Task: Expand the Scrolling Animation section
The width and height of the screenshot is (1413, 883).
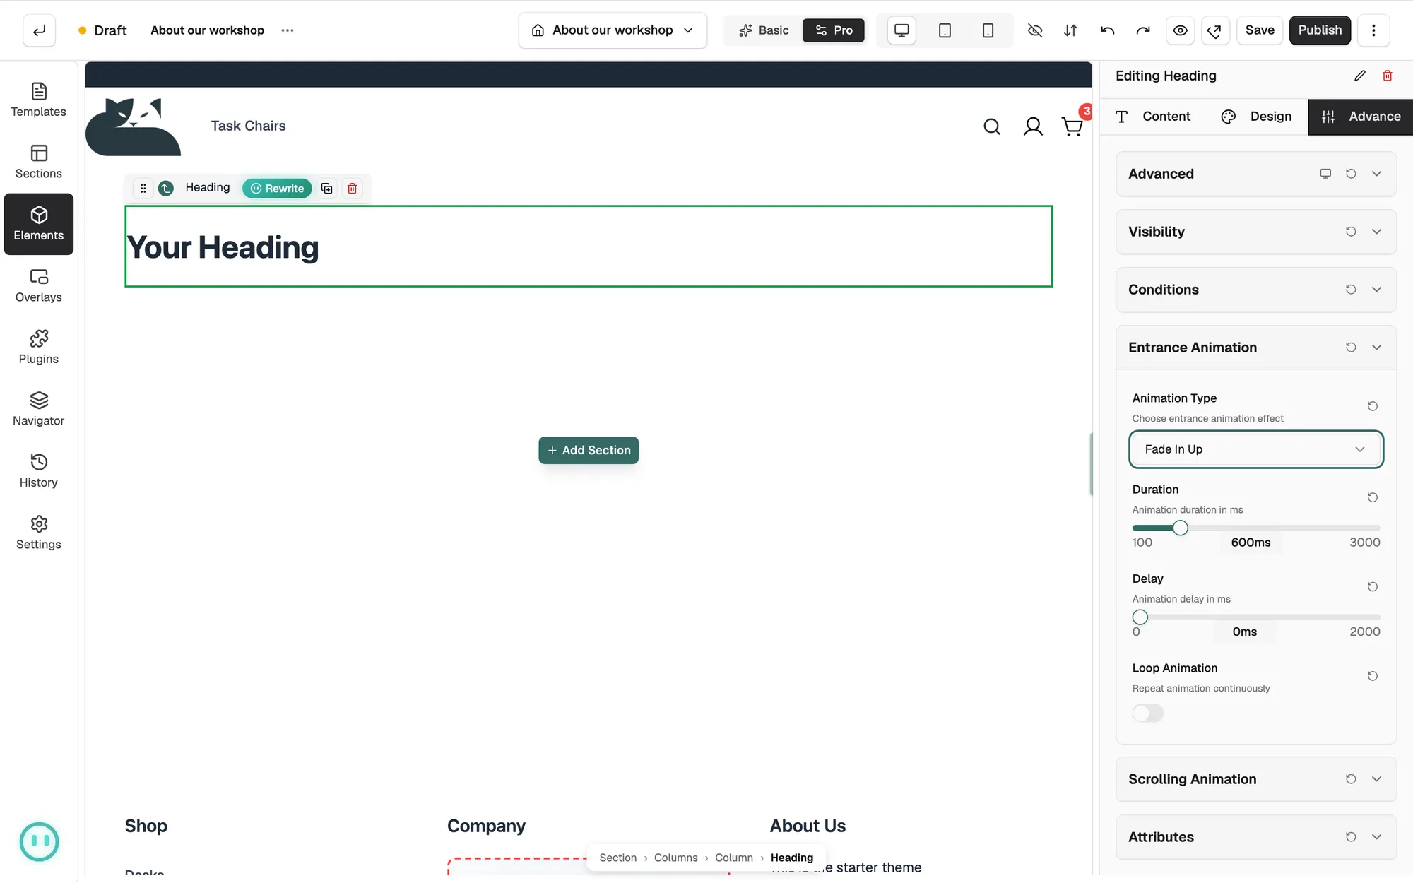Action: tap(1255, 779)
